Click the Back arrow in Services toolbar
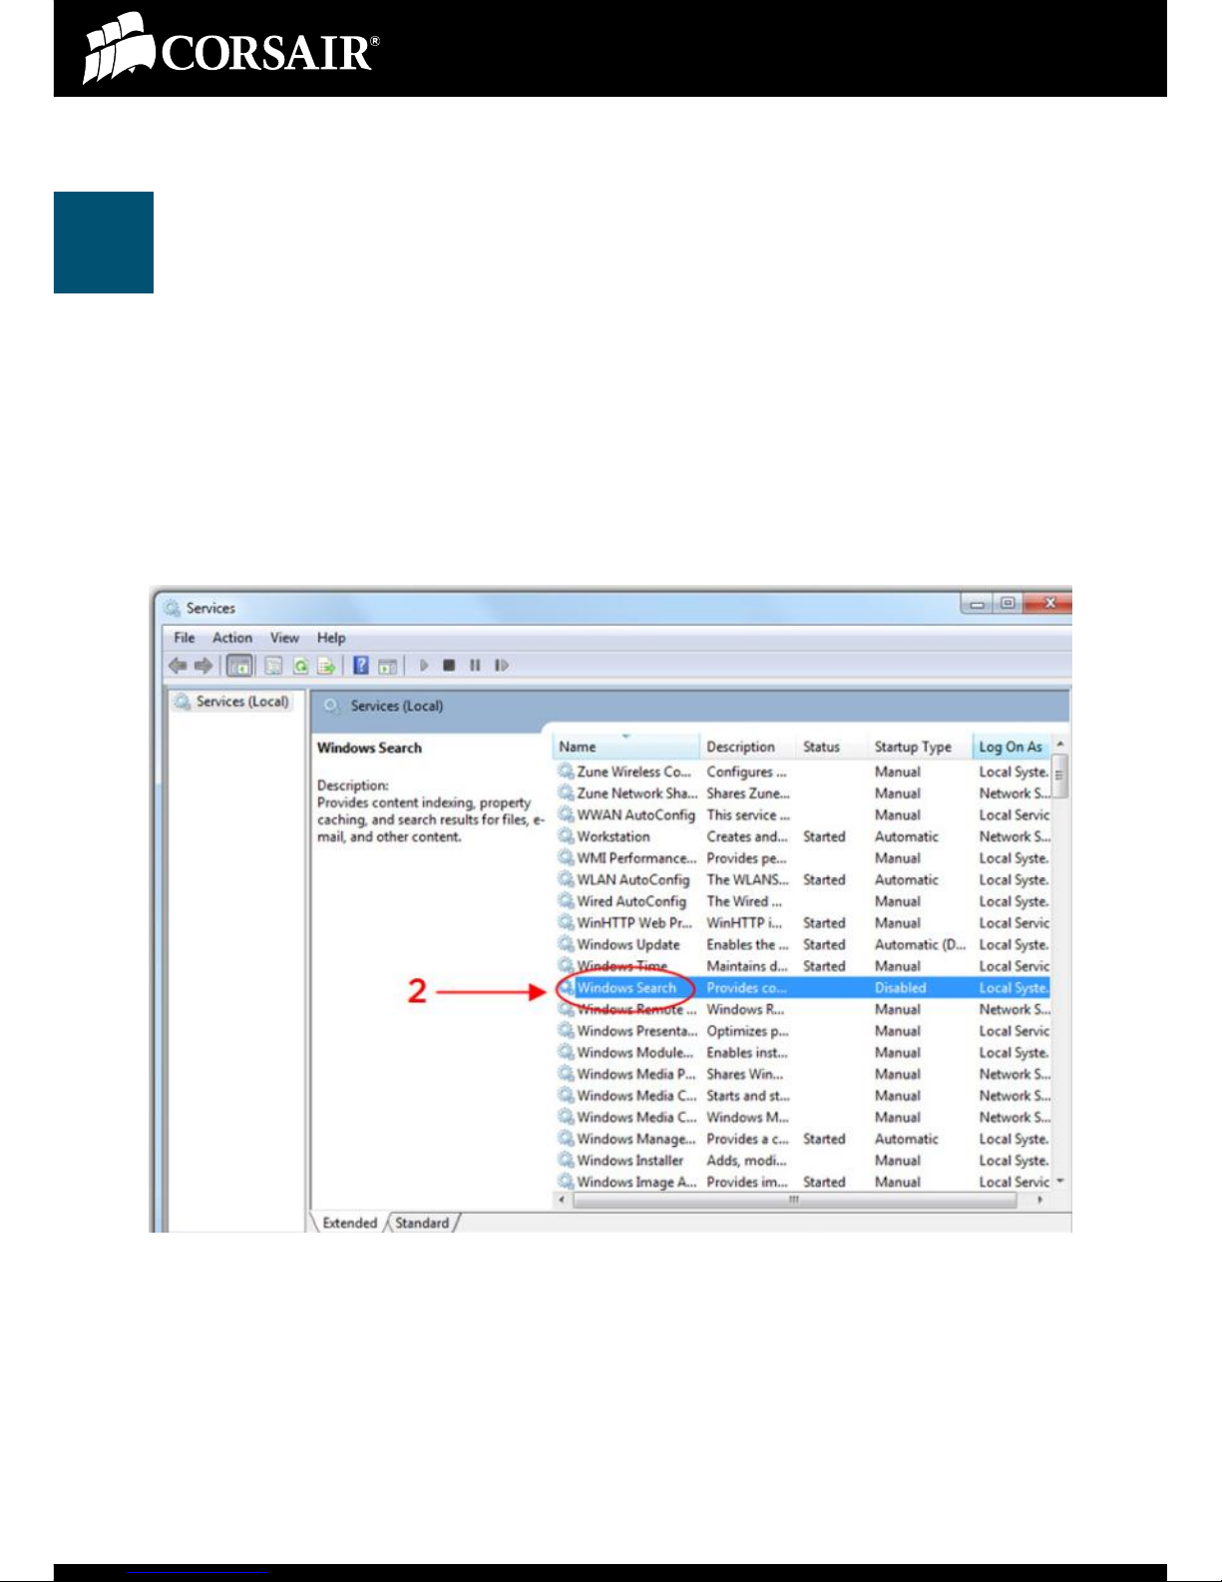1222x1582 pixels. pyautogui.click(x=178, y=666)
